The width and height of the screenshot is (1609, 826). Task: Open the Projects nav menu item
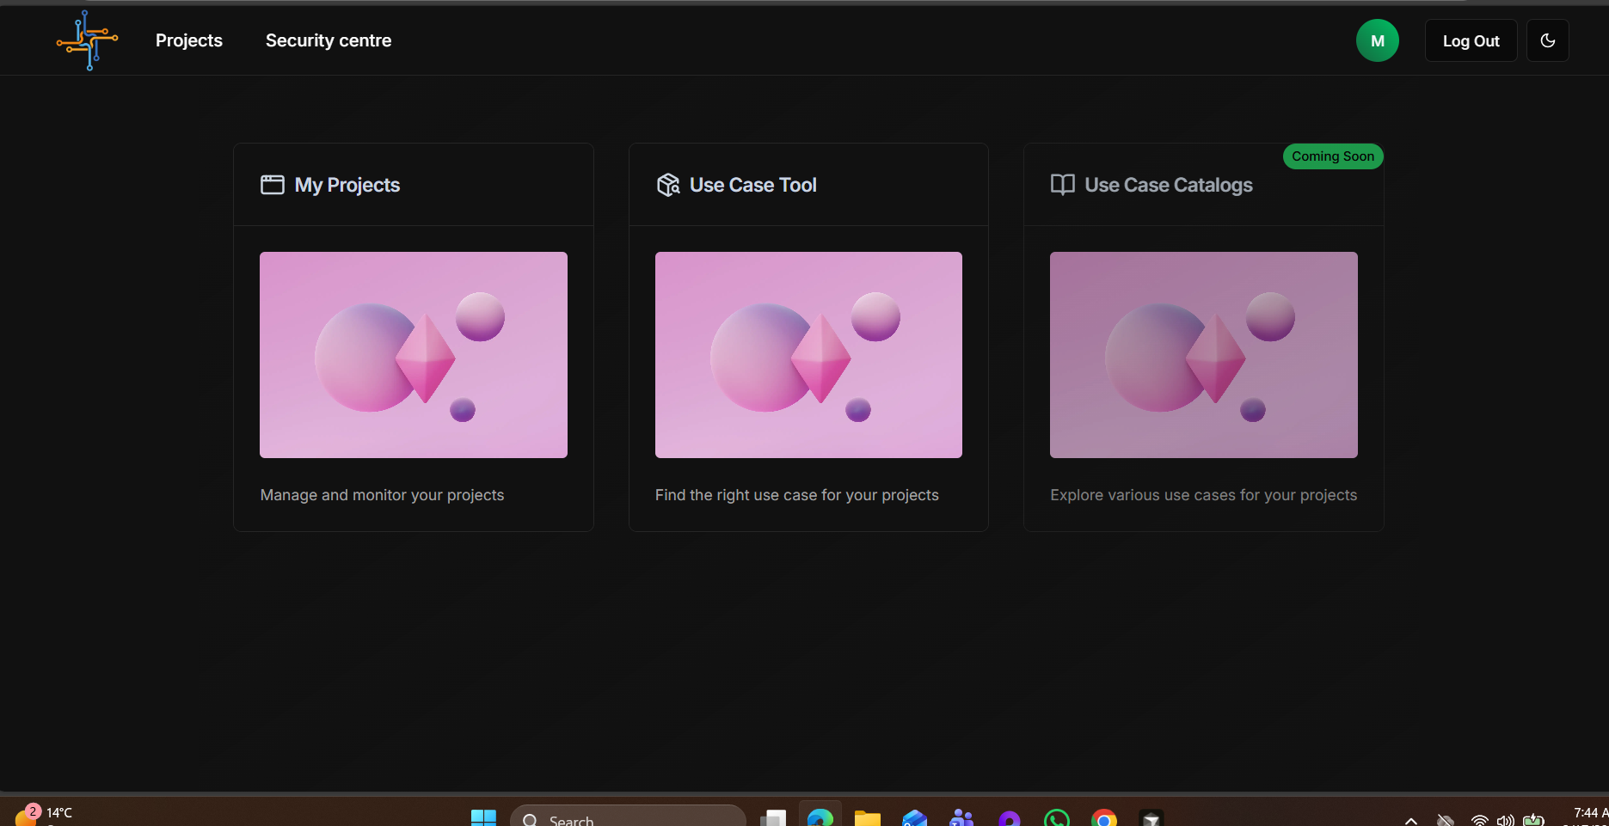pyautogui.click(x=188, y=40)
